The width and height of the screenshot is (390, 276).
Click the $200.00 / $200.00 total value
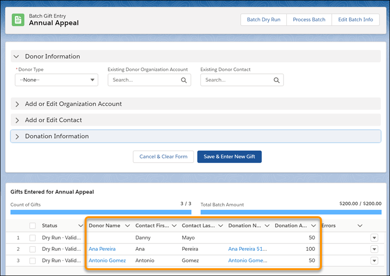360,204
